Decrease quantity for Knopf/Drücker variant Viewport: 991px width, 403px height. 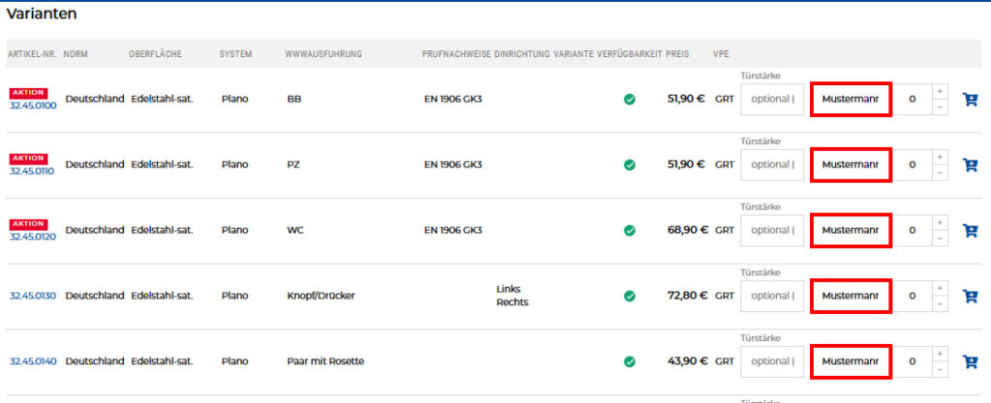(940, 304)
